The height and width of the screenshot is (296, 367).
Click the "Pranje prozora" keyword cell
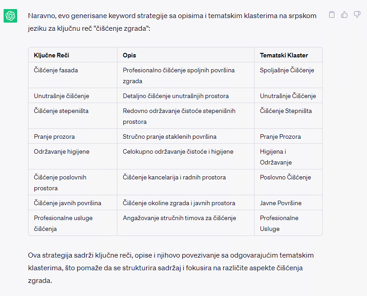coord(54,136)
